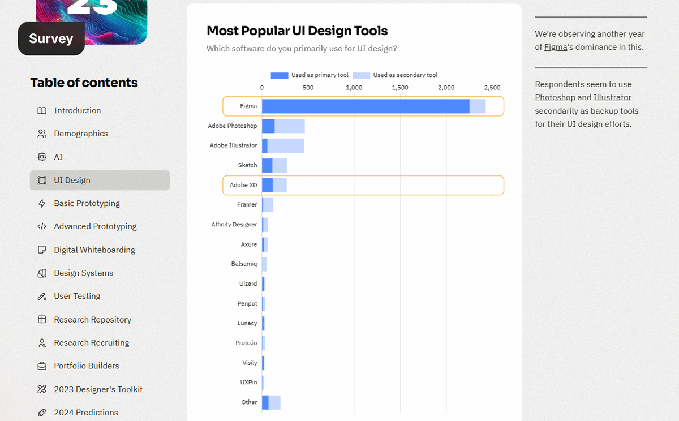
Task: Click the AI chip icon
Action: [42, 157]
